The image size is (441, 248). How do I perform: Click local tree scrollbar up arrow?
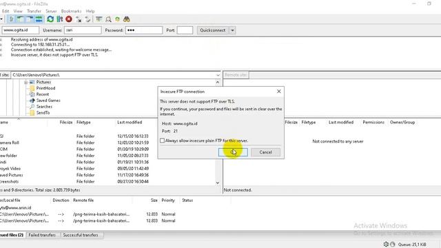(x=218, y=83)
